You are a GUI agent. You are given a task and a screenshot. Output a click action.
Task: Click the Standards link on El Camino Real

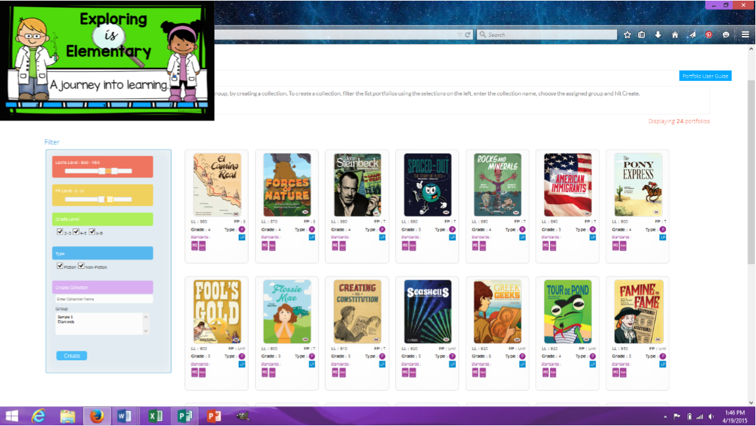(x=199, y=237)
